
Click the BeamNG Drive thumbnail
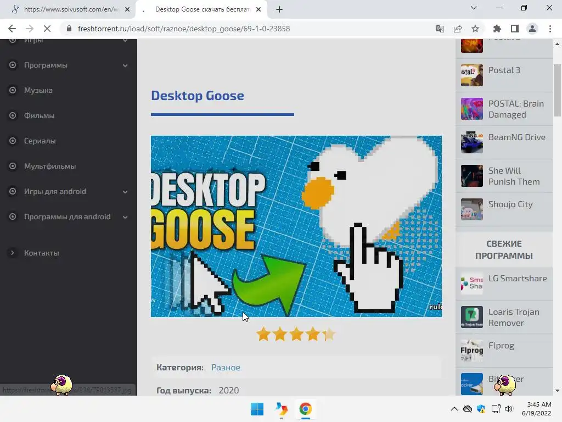point(471,142)
